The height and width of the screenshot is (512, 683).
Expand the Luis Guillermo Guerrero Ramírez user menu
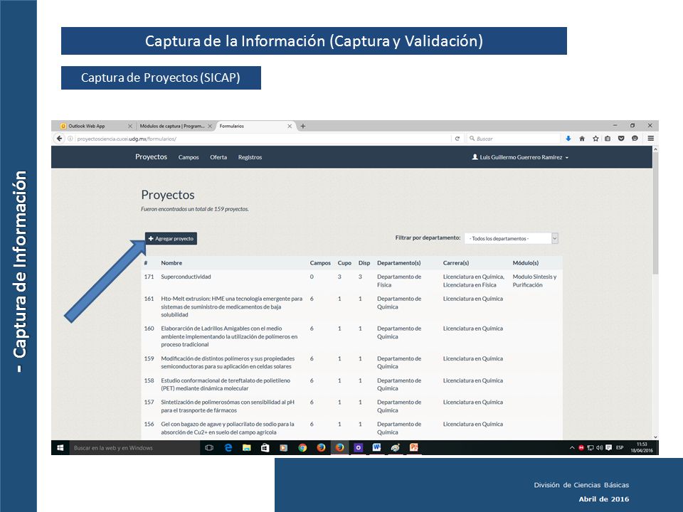pyautogui.click(x=521, y=157)
